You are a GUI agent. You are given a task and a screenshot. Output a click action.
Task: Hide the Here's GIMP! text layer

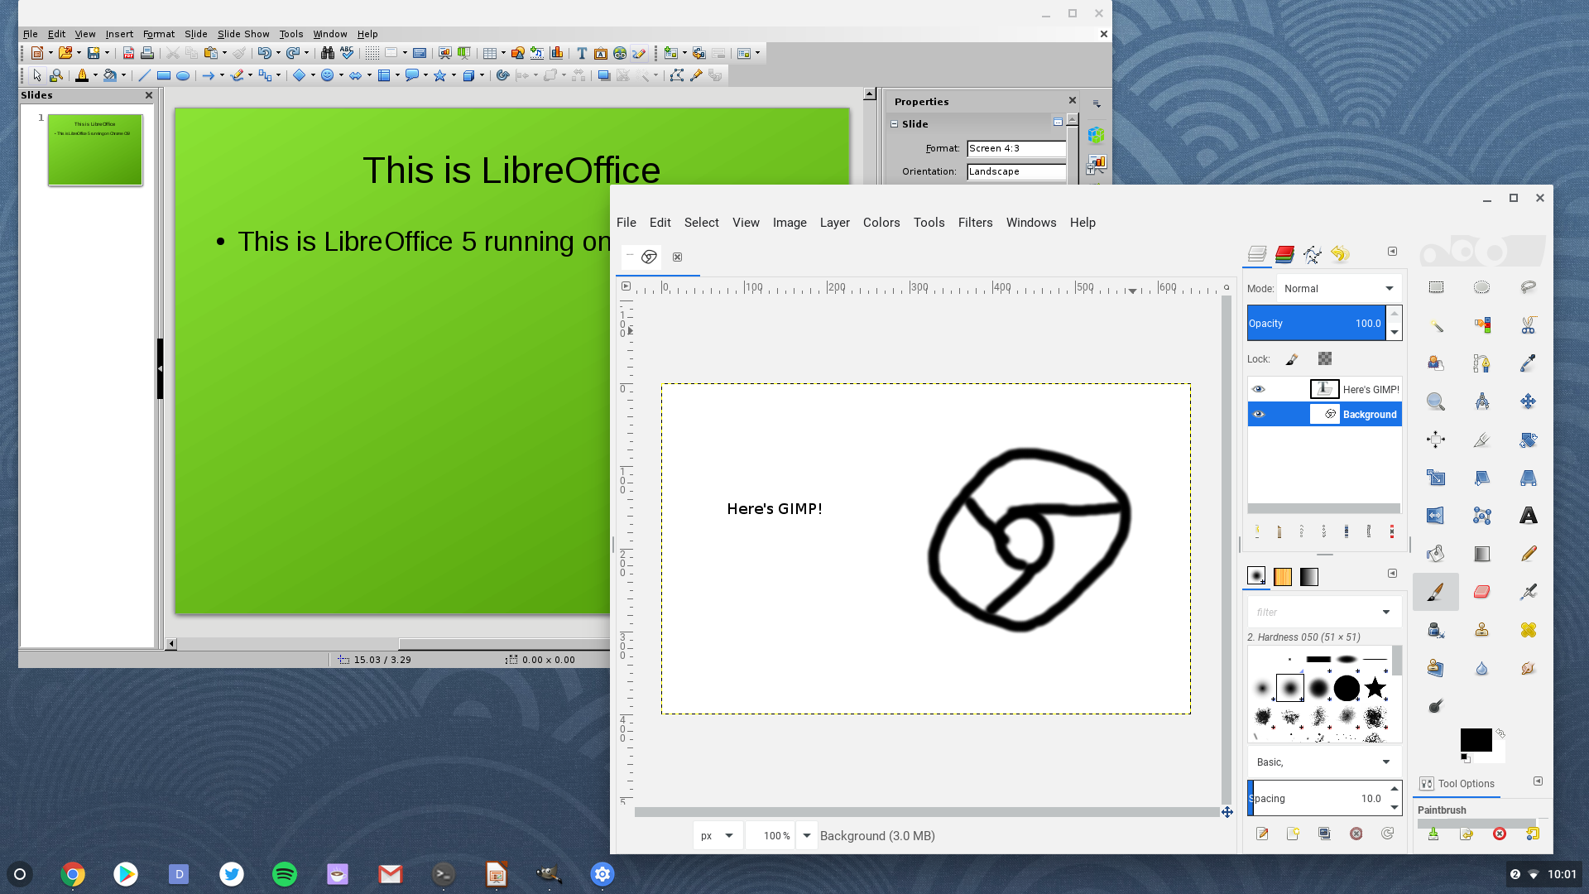tap(1259, 389)
